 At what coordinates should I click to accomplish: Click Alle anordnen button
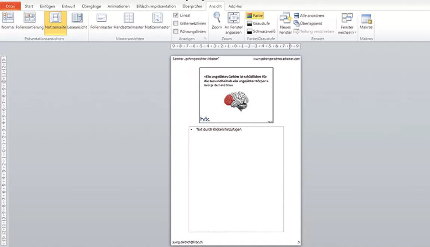309,16
